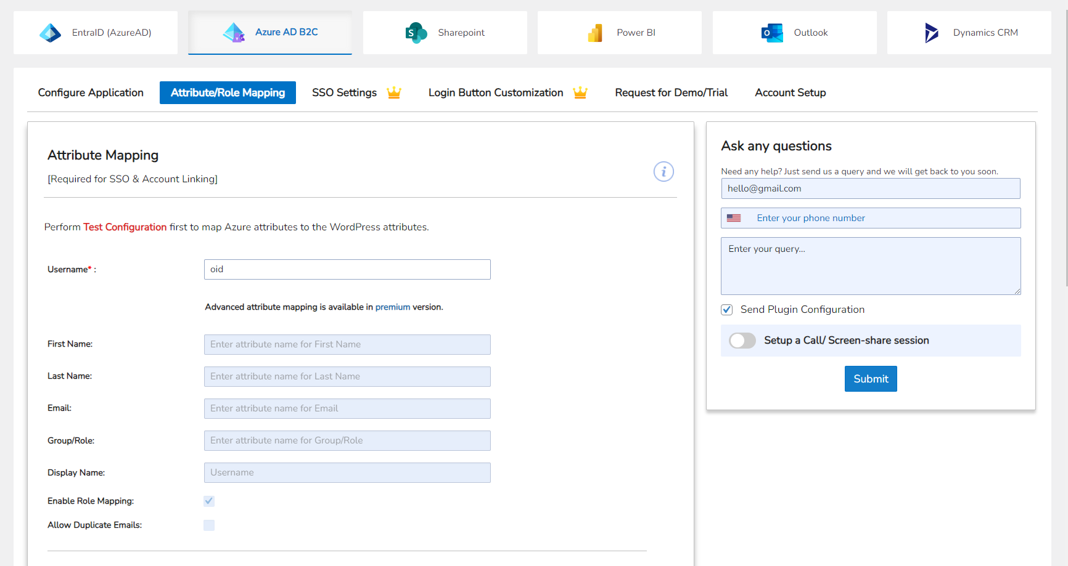Click the crown icon next to SSO Settings
The width and height of the screenshot is (1068, 566).
coord(394,92)
